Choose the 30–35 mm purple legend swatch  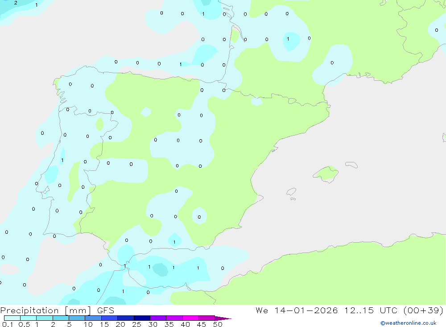[x=158, y=318]
